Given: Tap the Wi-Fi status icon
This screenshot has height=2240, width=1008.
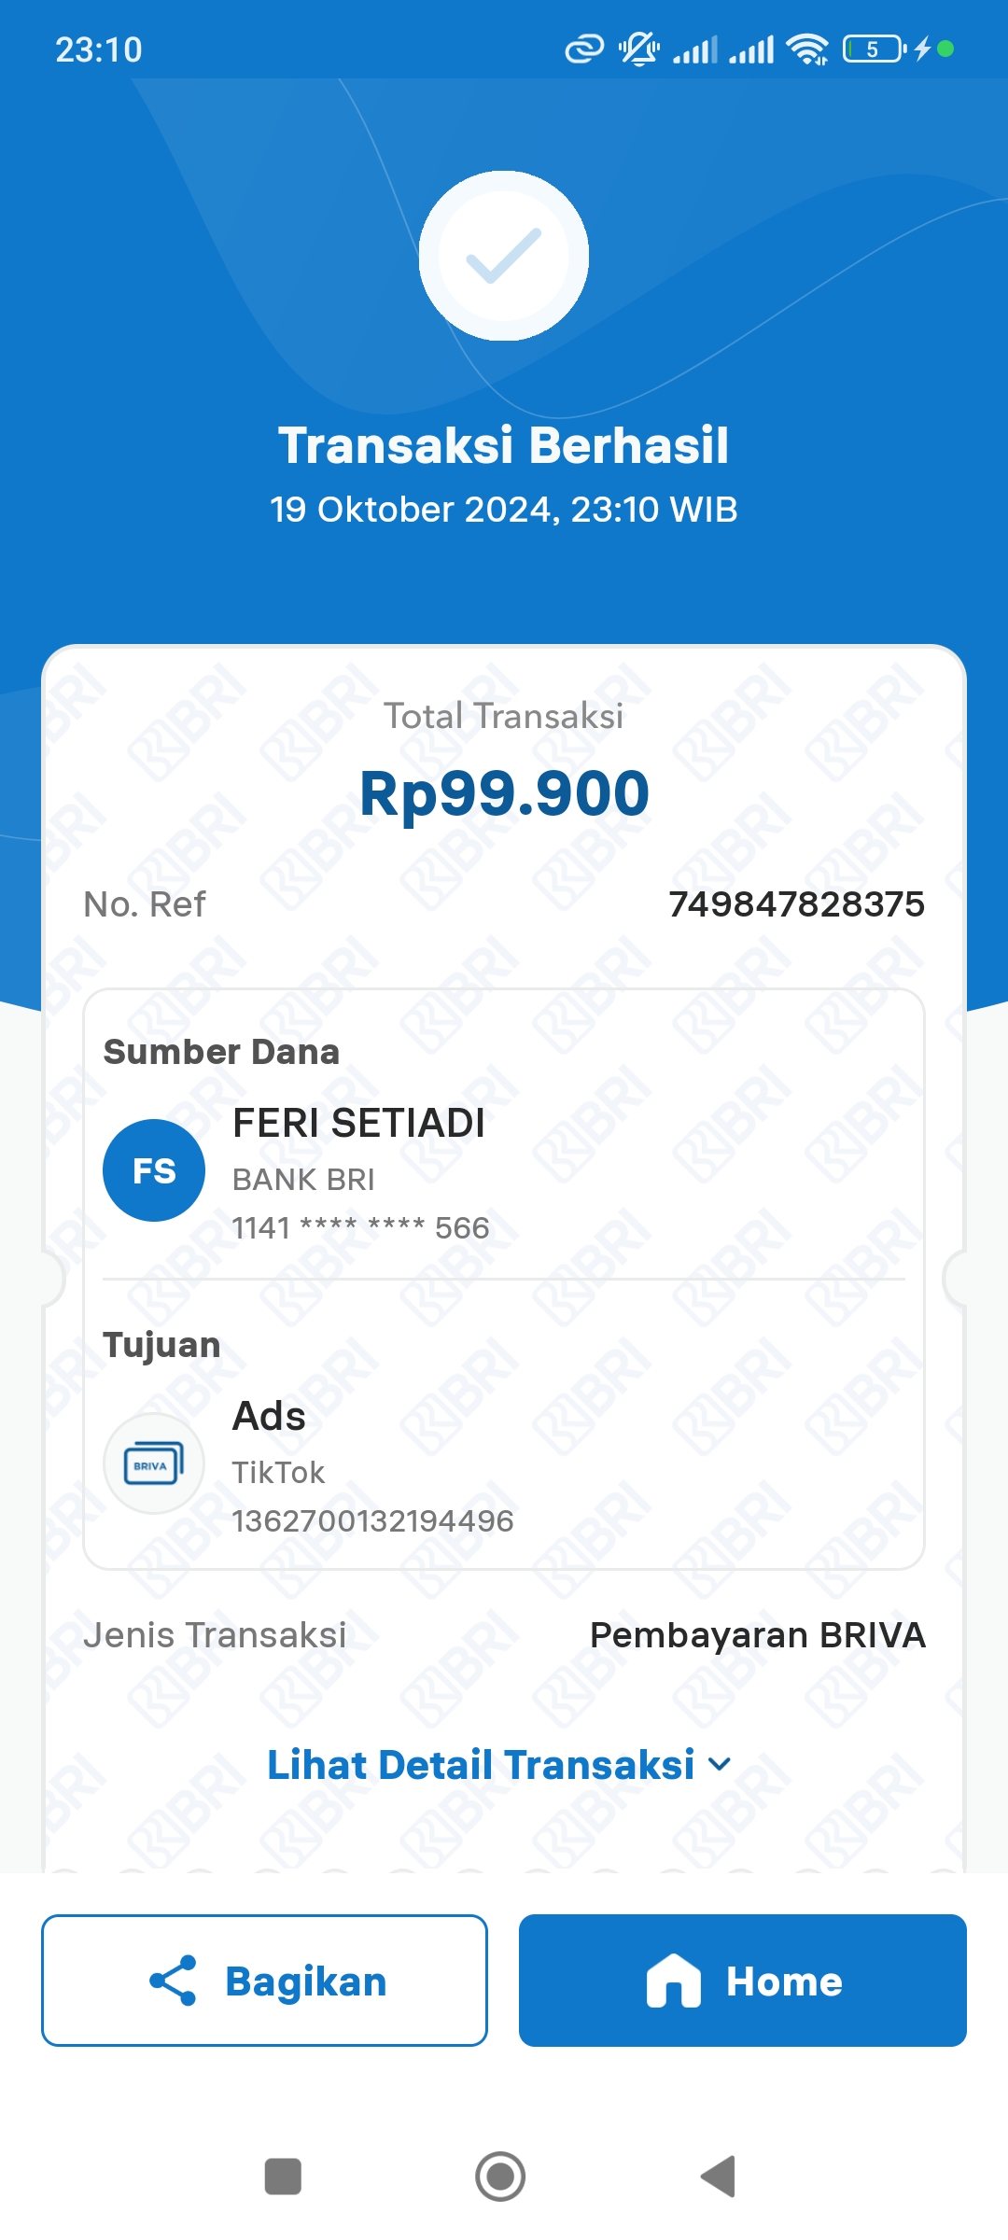Looking at the screenshot, I should click(807, 49).
